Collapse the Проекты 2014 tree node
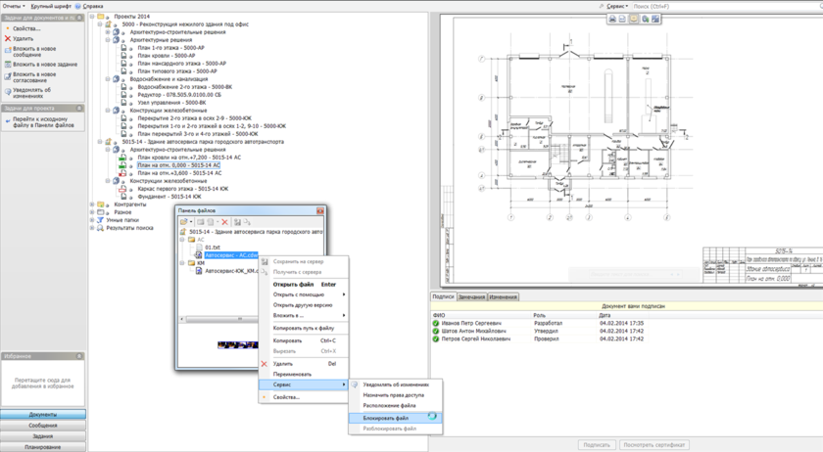The height and width of the screenshot is (452, 823). (x=93, y=17)
